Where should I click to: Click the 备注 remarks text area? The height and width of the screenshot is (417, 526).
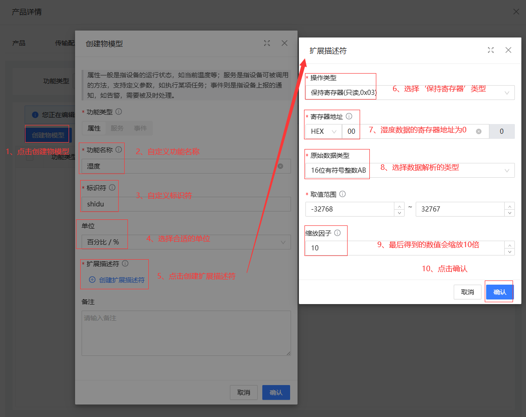[x=186, y=333]
